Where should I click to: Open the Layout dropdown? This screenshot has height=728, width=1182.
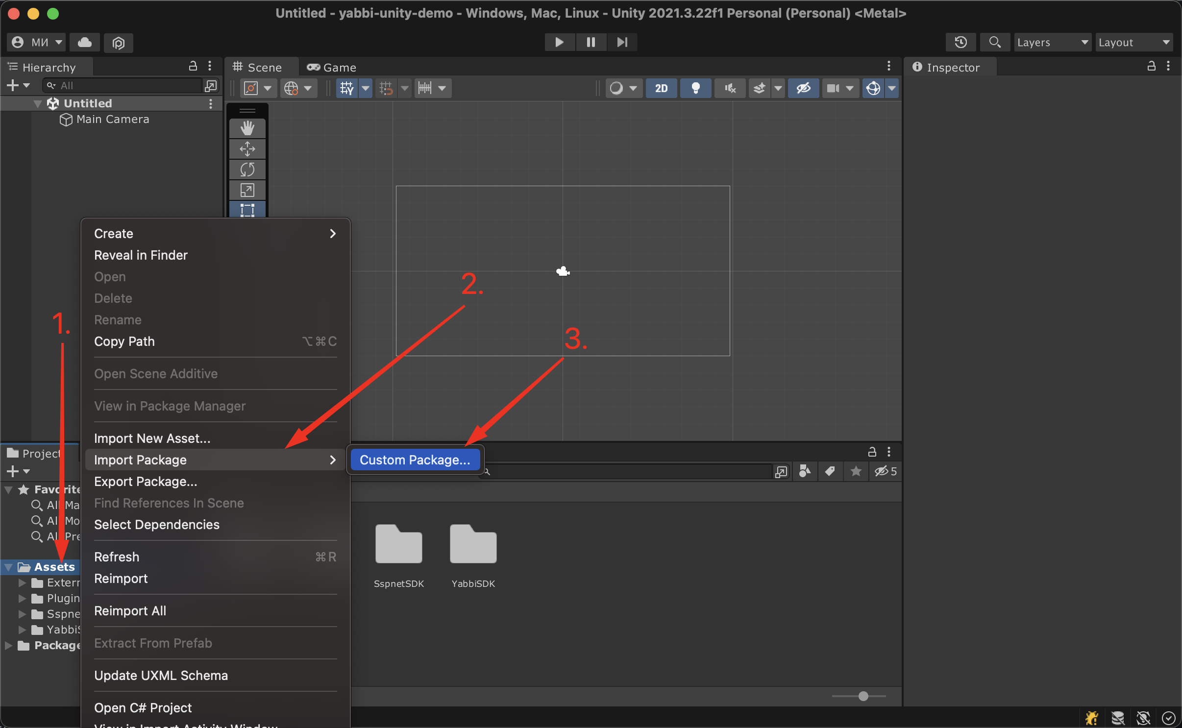[1133, 42]
